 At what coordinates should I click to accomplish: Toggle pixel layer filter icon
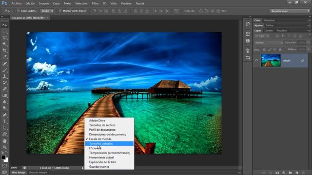(x=277, y=36)
